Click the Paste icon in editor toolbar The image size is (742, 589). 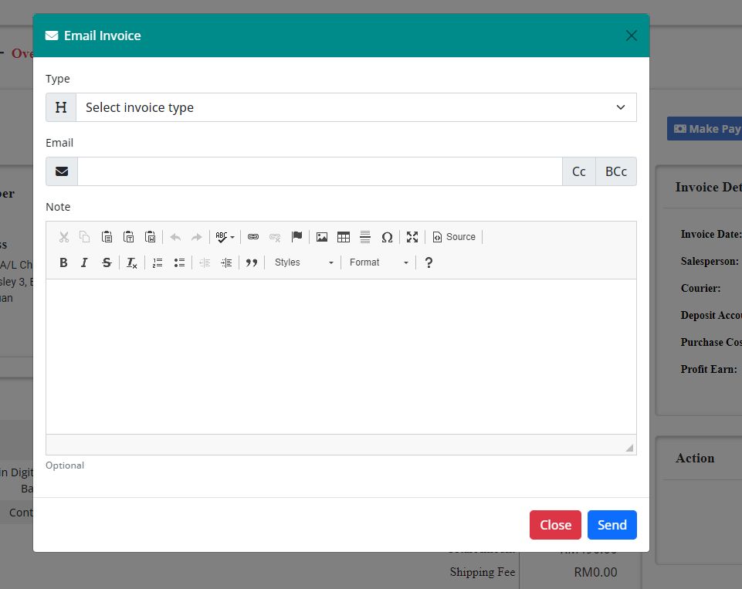(107, 237)
